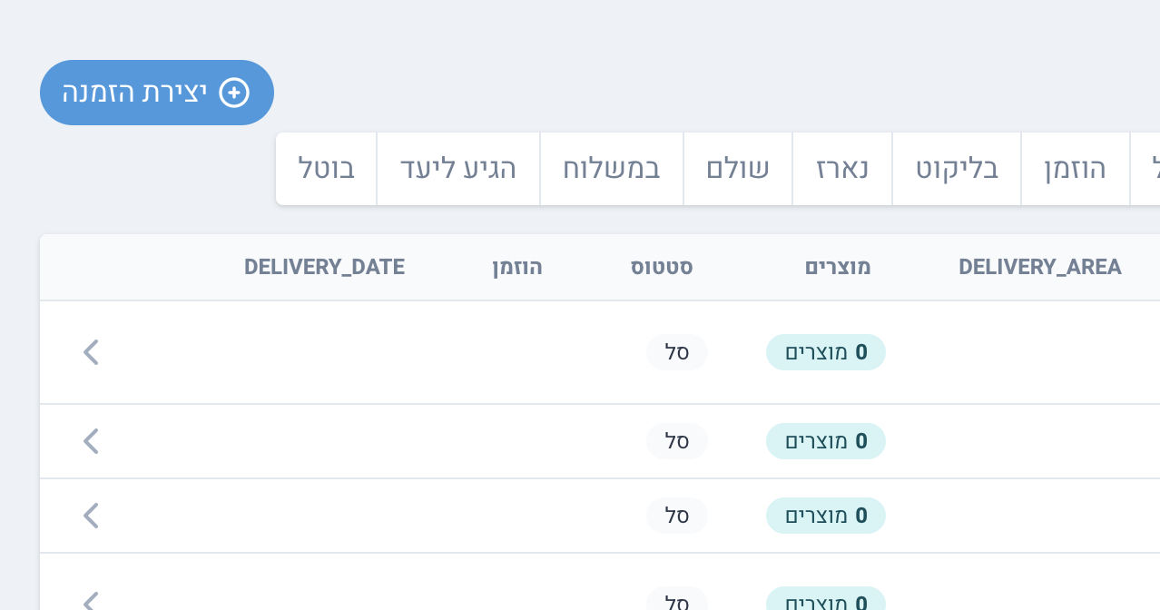Select the הגיע ליעד status tab
The width and height of the screenshot is (1160, 610).
[x=458, y=169]
